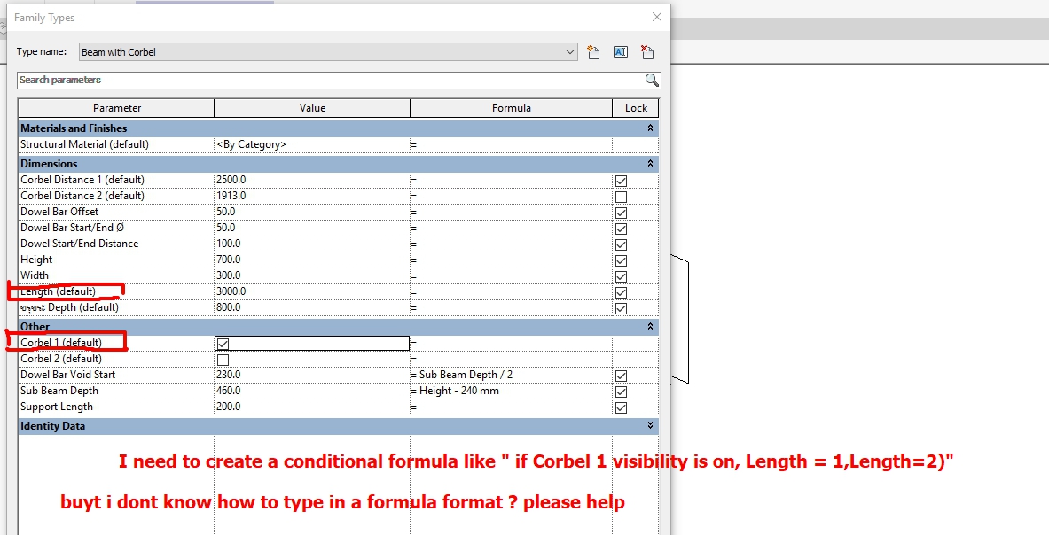This screenshot has height=535, width=1049.
Task: Collapse the Dimensions section
Action: [x=649, y=163]
